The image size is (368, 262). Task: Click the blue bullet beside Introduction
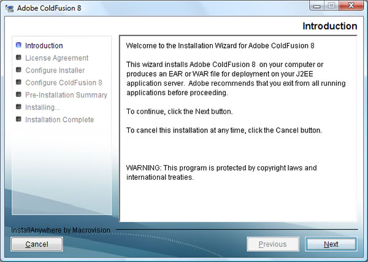[x=18, y=45]
